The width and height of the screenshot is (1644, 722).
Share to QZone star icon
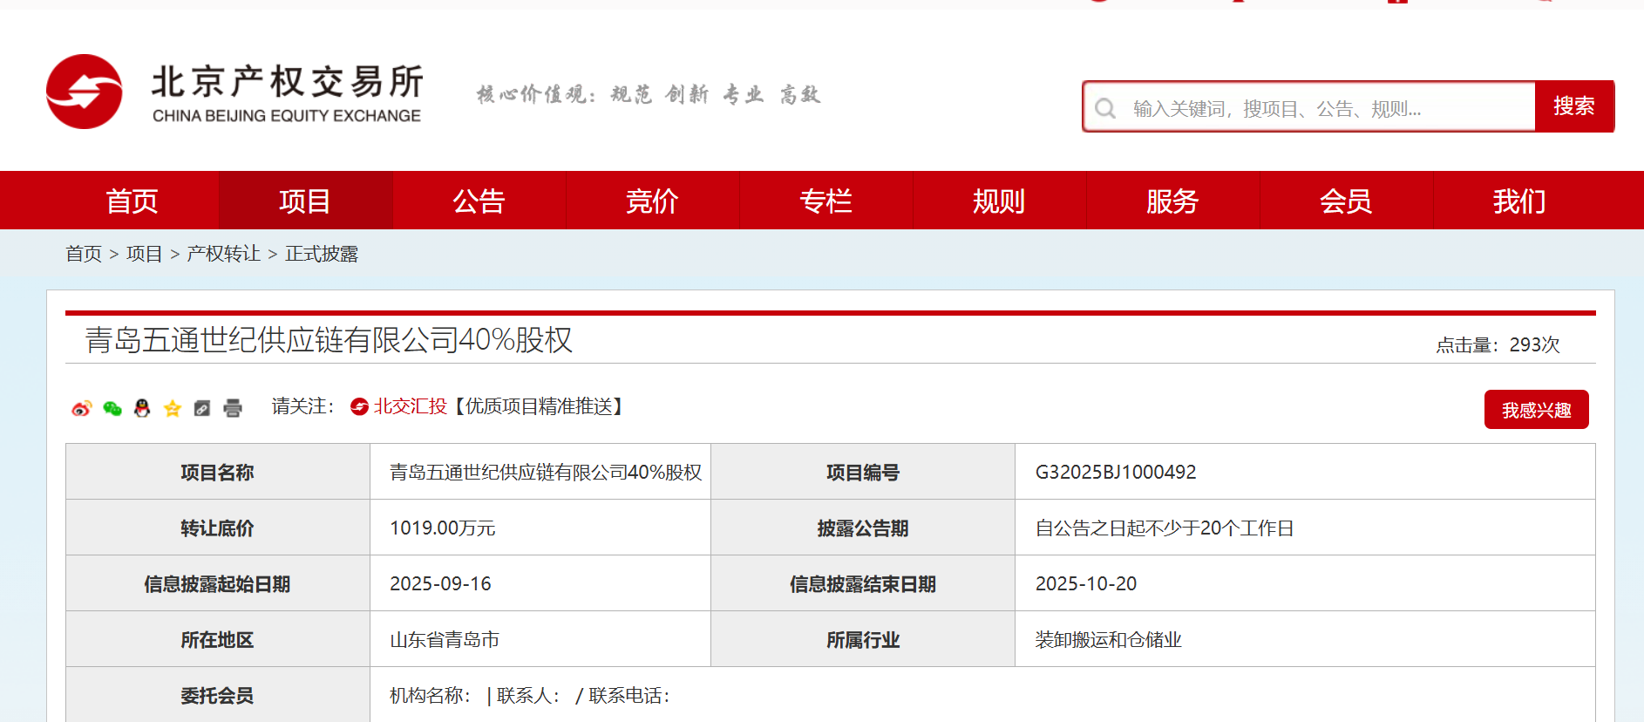click(x=173, y=408)
